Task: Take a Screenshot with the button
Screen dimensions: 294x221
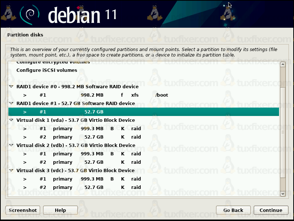Action: (x=23, y=210)
